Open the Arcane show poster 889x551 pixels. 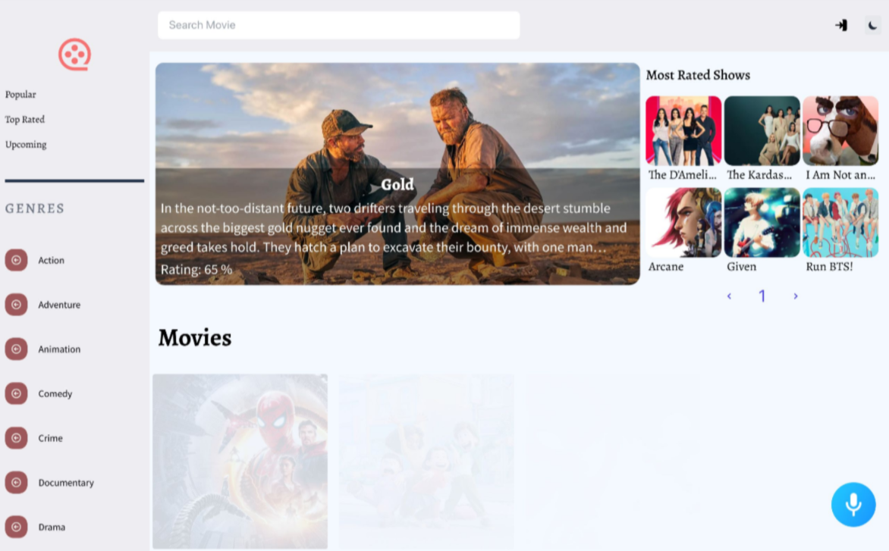click(x=683, y=222)
